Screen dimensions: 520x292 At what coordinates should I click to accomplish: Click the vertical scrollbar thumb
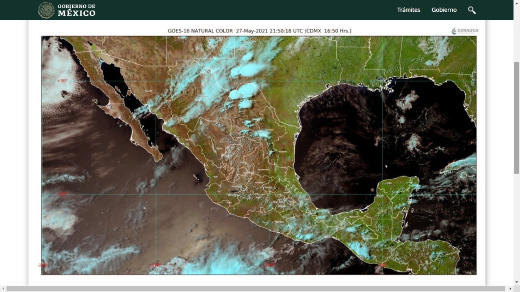coord(516,118)
